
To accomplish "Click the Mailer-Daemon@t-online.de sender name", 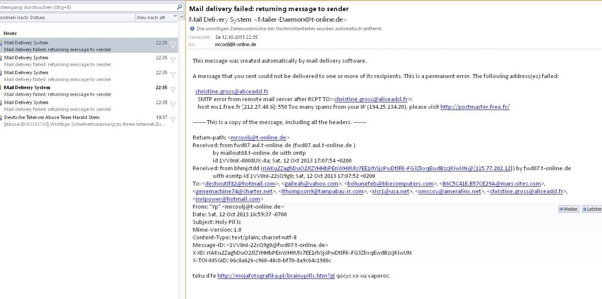I will 268,20.
